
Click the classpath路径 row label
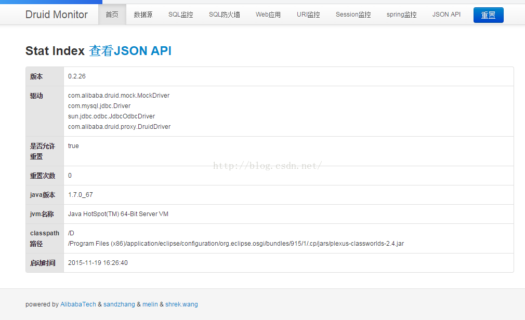click(45, 238)
